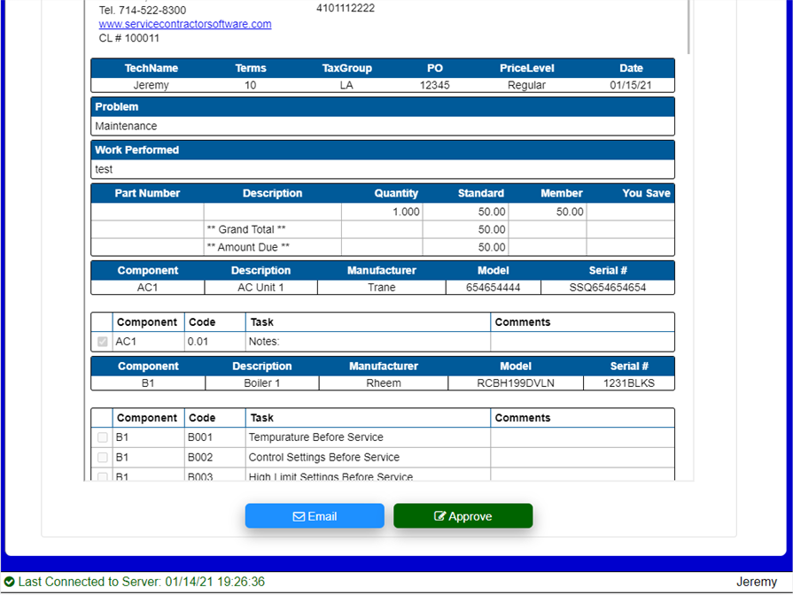This screenshot has width=793, height=595.
Task: Click the vertical scrollbar of the invoice
Action: click(689, 27)
